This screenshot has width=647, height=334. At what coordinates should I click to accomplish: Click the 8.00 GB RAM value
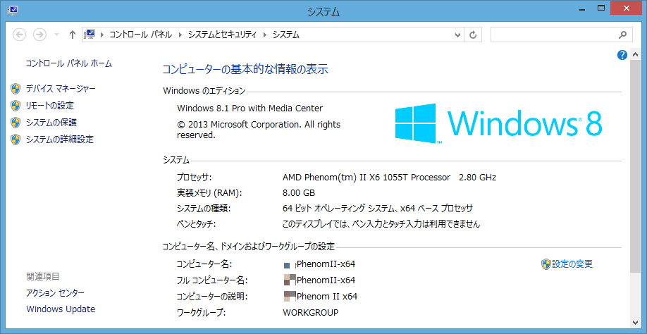pyautogui.click(x=299, y=192)
